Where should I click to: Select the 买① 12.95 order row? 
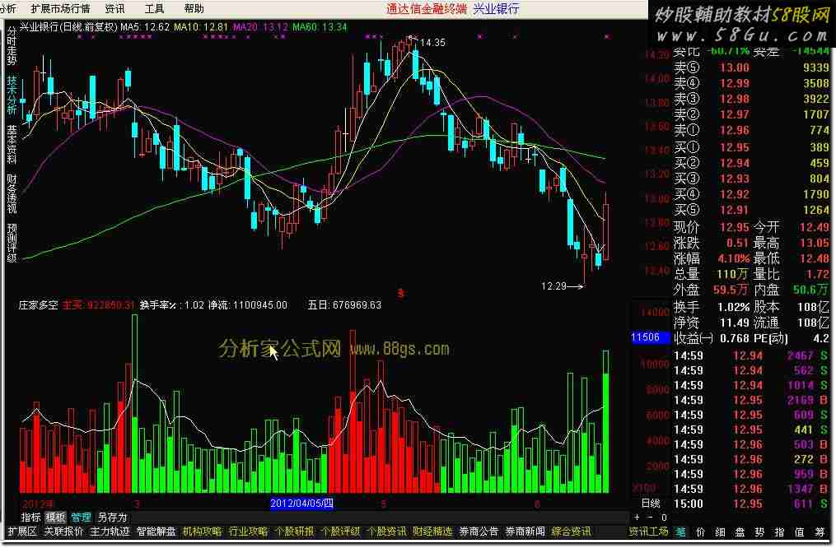pyautogui.click(x=751, y=147)
